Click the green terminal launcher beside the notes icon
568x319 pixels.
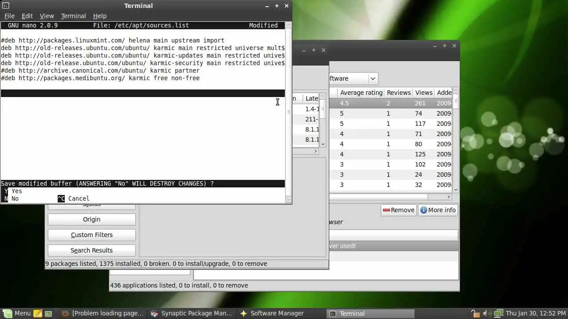(48, 313)
